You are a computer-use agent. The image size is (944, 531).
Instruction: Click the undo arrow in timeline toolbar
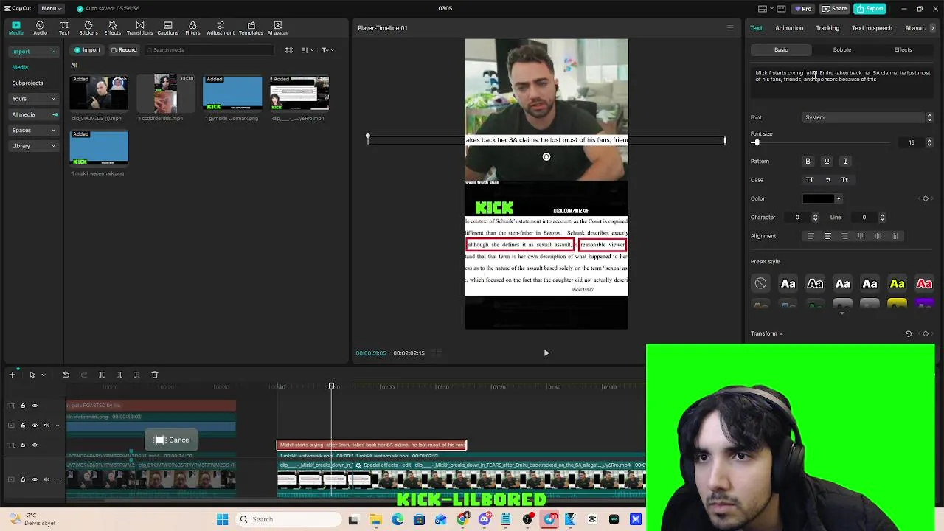66,375
